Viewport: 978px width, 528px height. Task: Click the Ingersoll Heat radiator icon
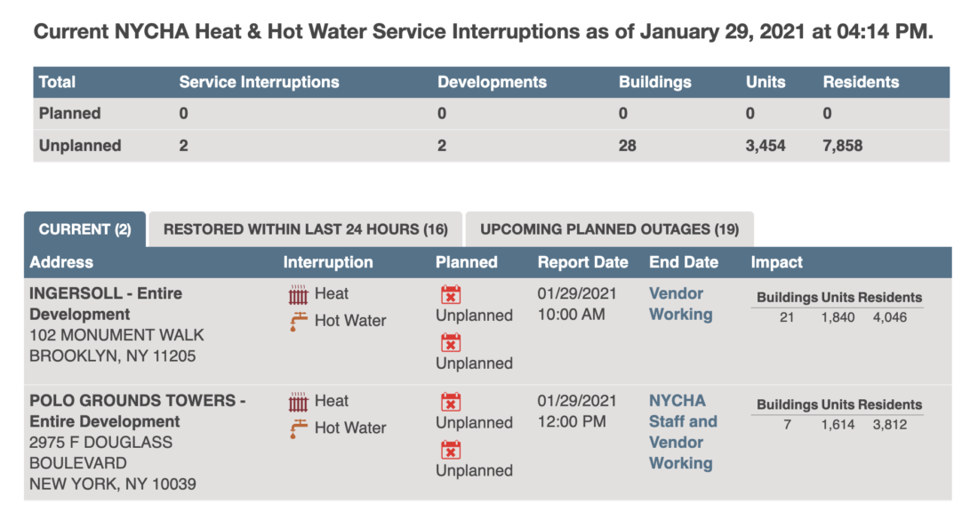click(298, 294)
